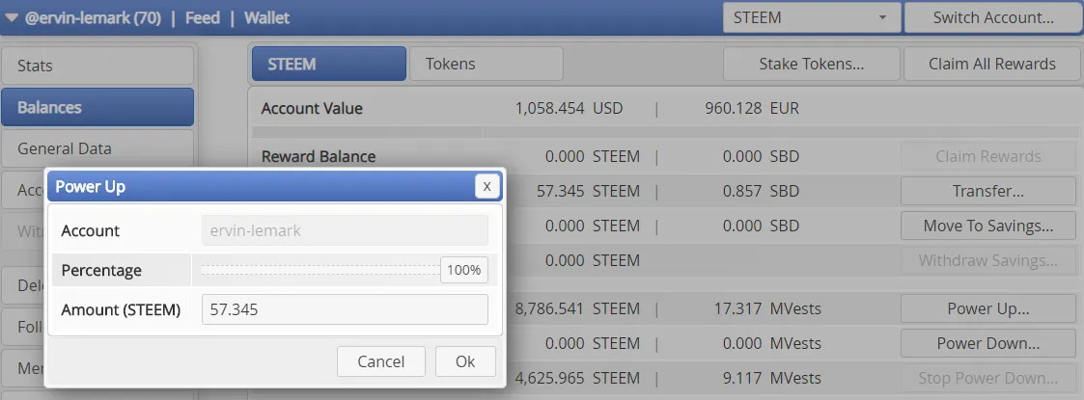This screenshot has width=1084, height=400.
Task: Select the Balances sidebar item
Action: click(x=97, y=107)
